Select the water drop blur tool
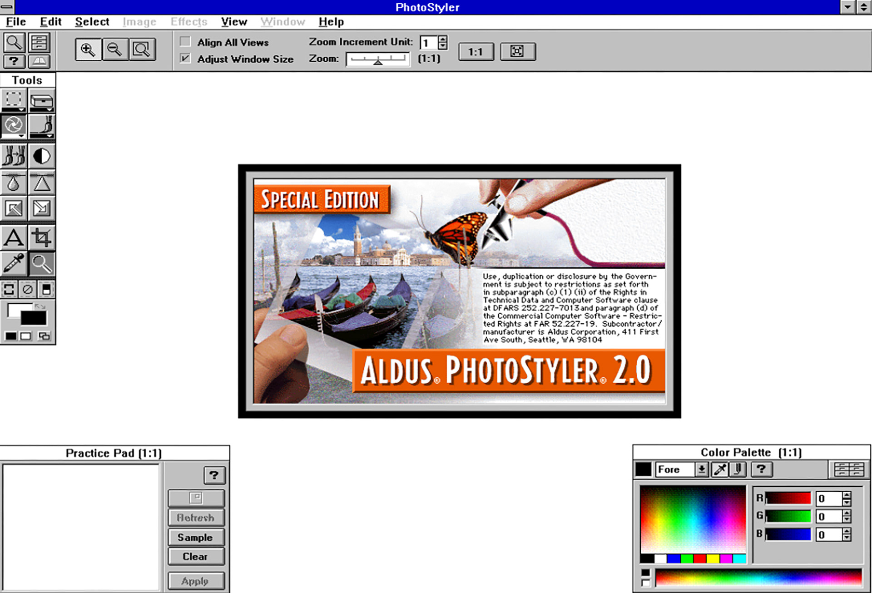 point(14,183)
